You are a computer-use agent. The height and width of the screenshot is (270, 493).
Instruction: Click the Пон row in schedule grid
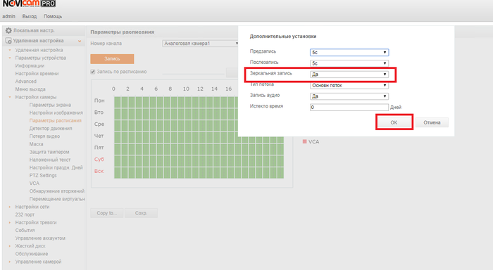pyautogui.click(x=199, y=102)
